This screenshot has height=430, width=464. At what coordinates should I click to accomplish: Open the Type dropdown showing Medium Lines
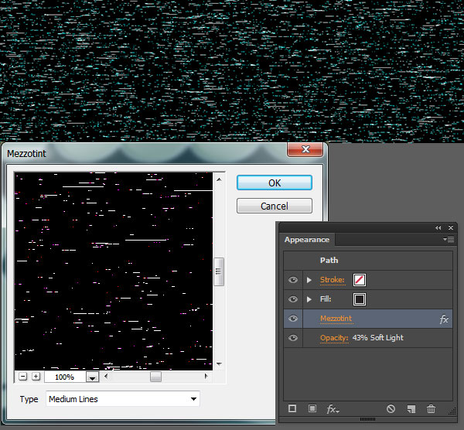click(x=122, y=399)
